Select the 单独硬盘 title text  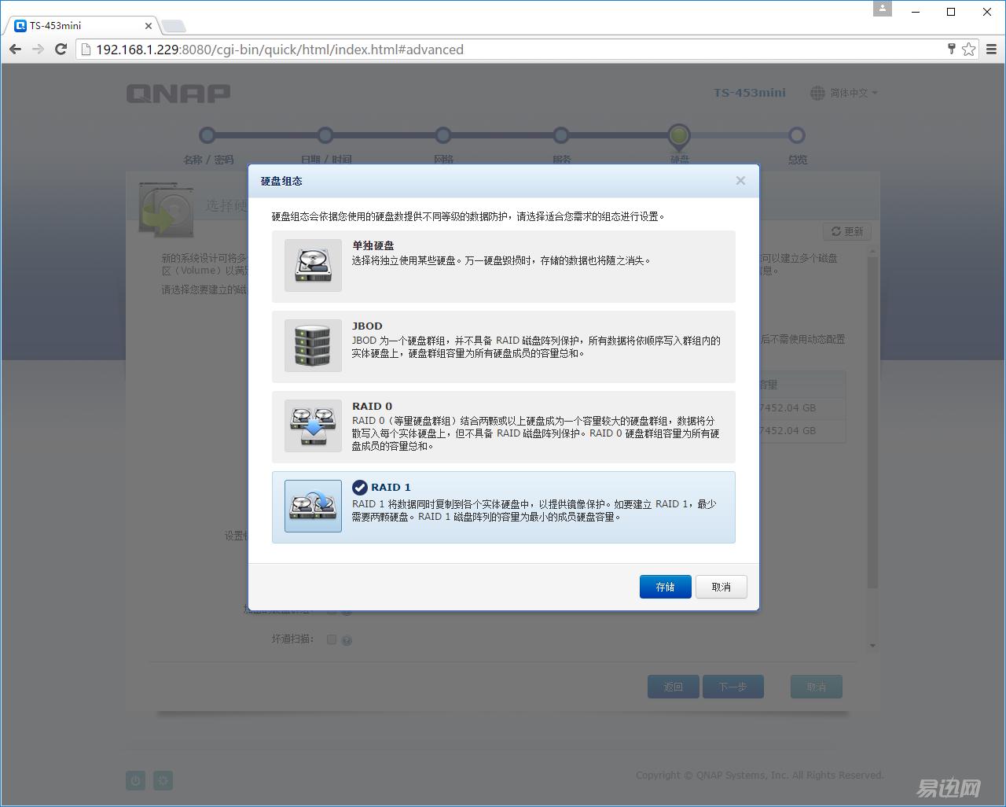[x=373, y=245]
